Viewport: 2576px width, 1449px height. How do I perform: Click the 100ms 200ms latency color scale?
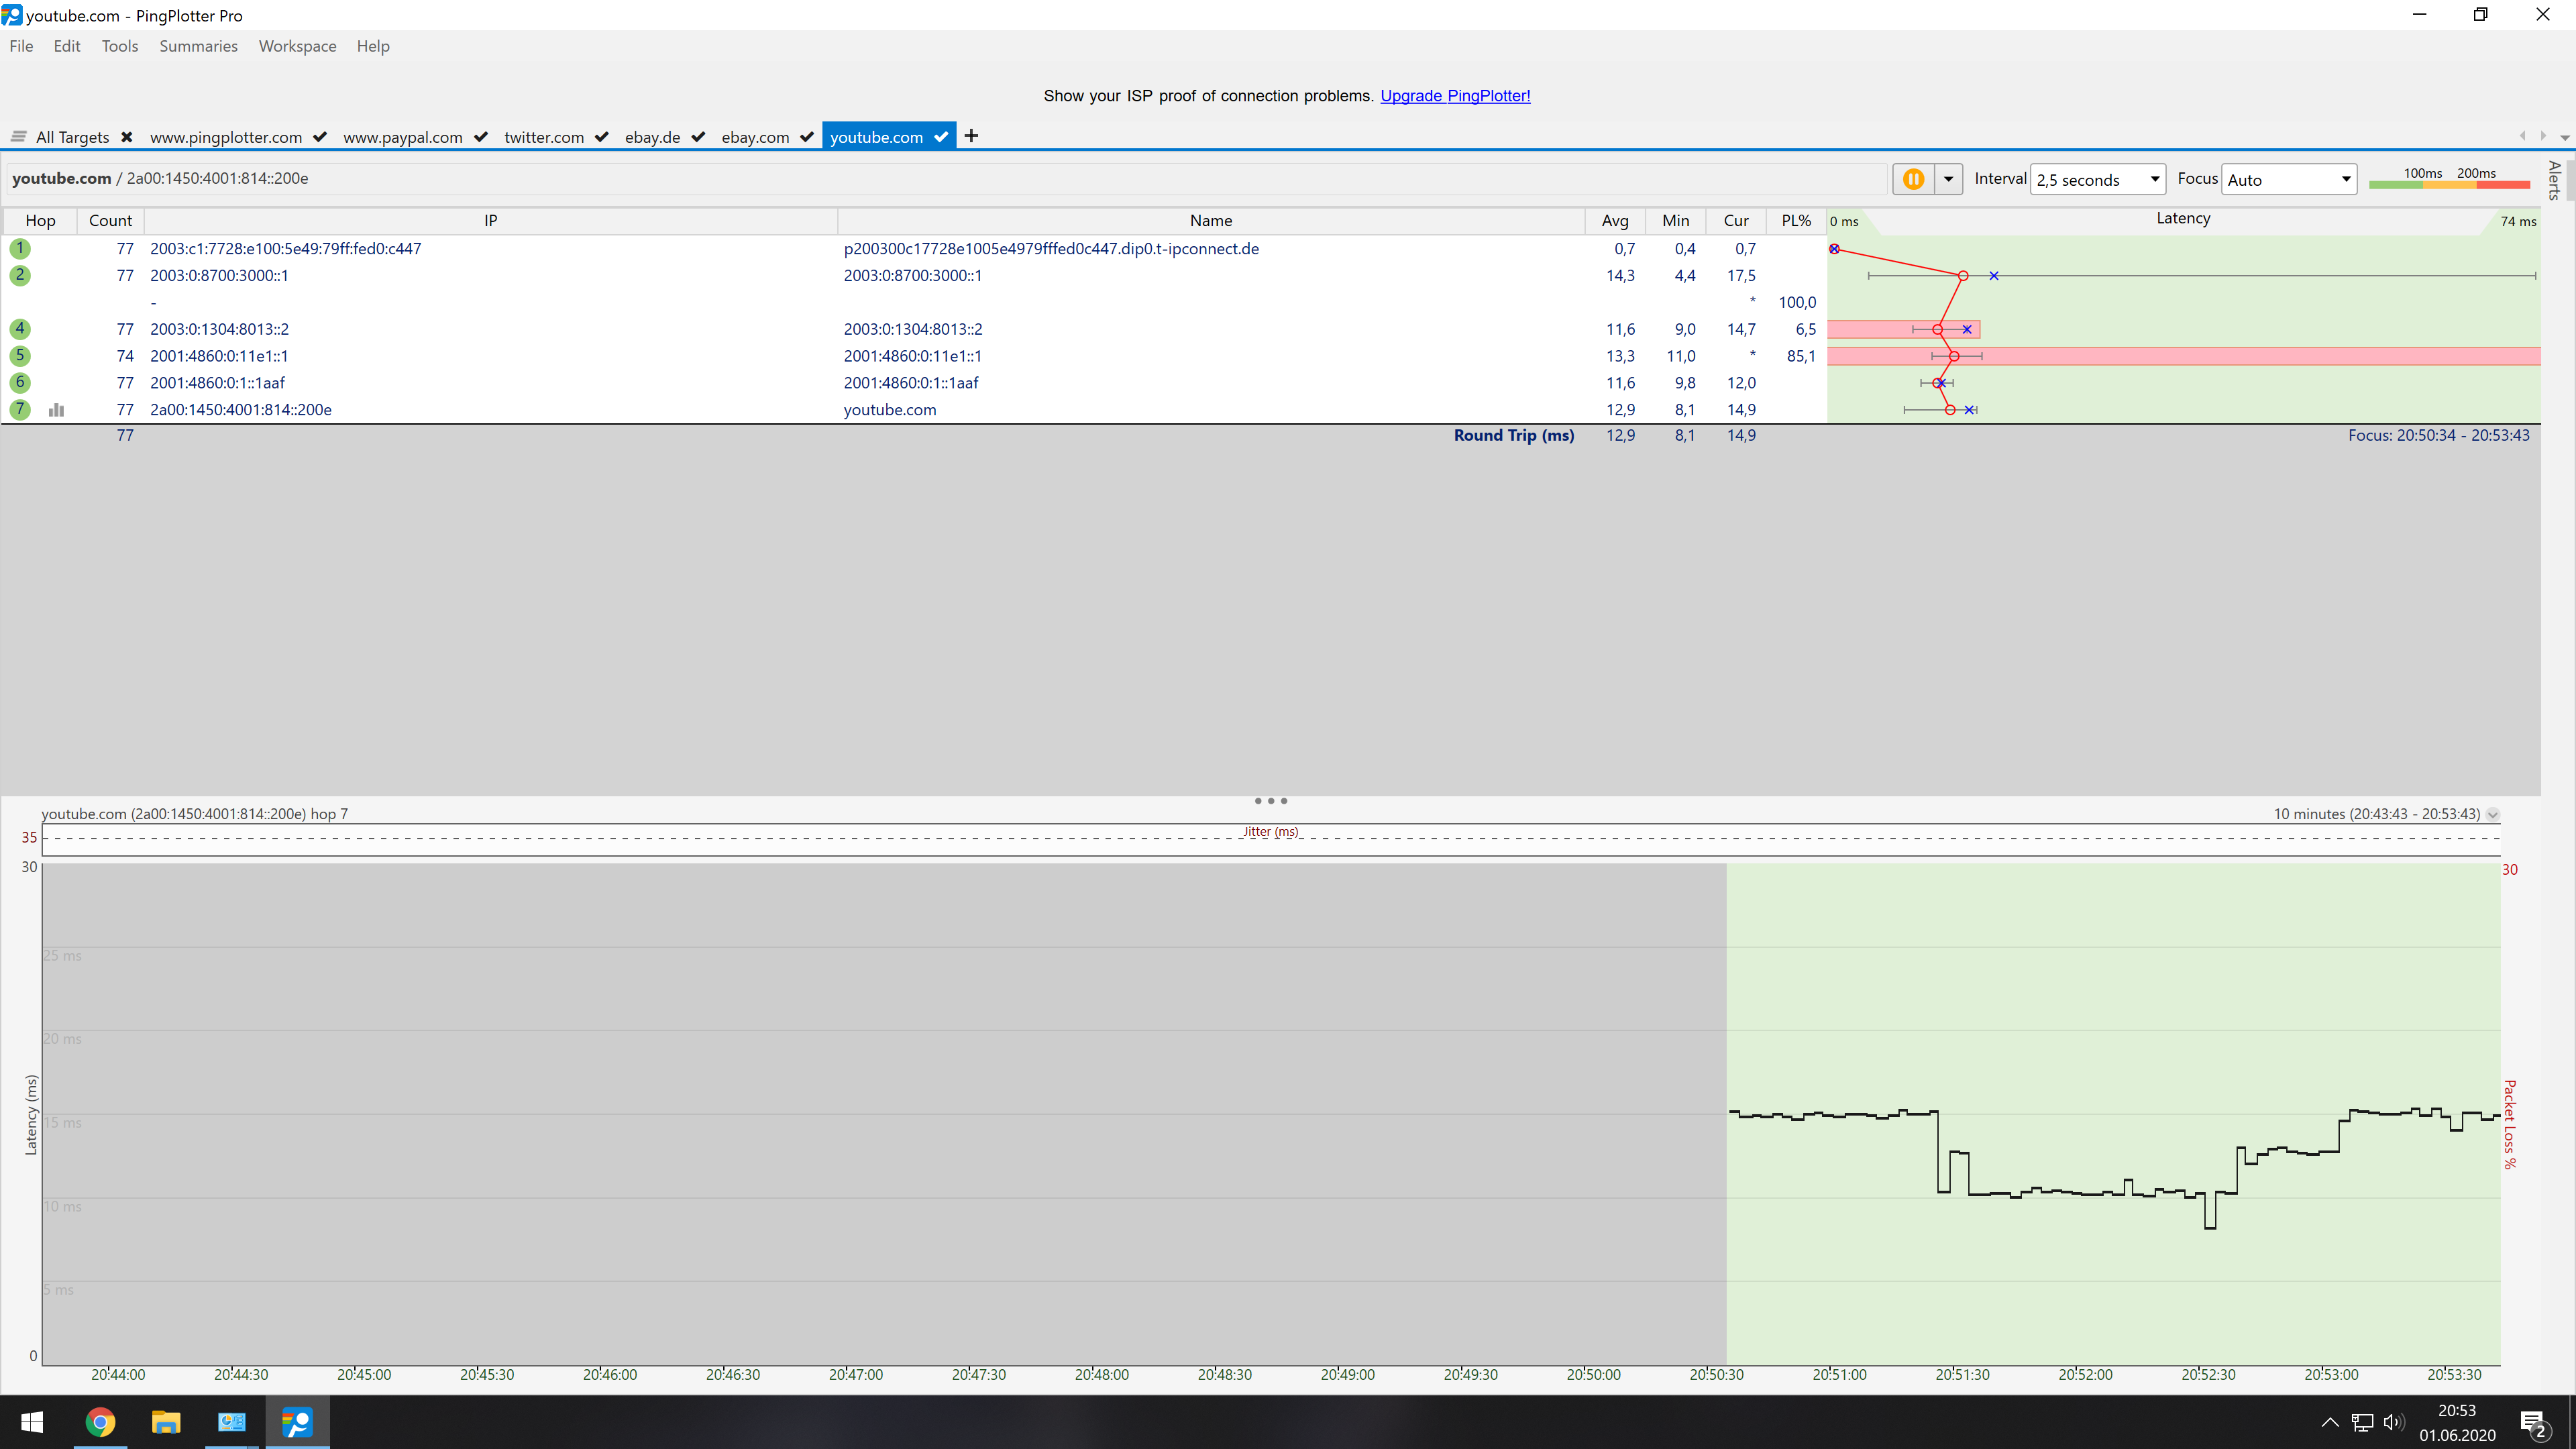pyautogui.click(x=2449, y=178)
